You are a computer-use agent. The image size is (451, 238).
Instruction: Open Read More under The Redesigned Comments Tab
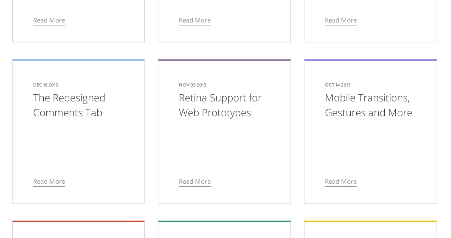[49, 182]
